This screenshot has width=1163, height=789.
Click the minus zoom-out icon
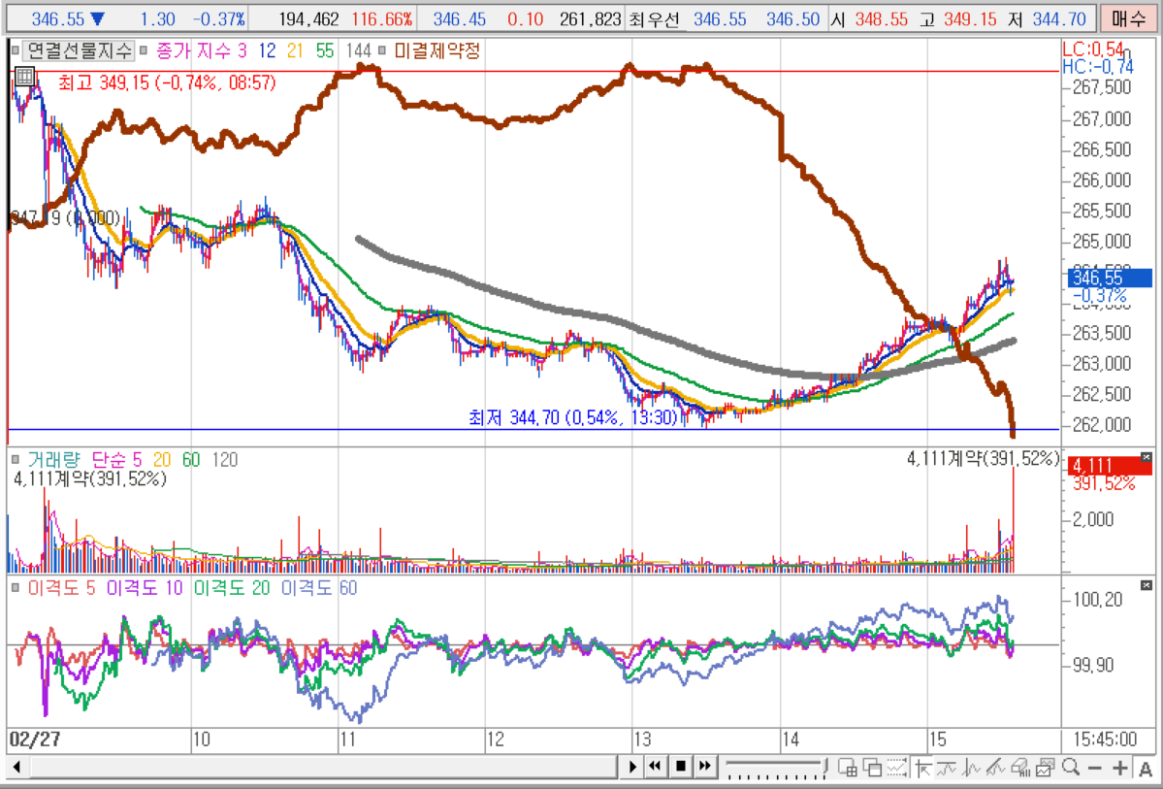(x=1094, y=768)
